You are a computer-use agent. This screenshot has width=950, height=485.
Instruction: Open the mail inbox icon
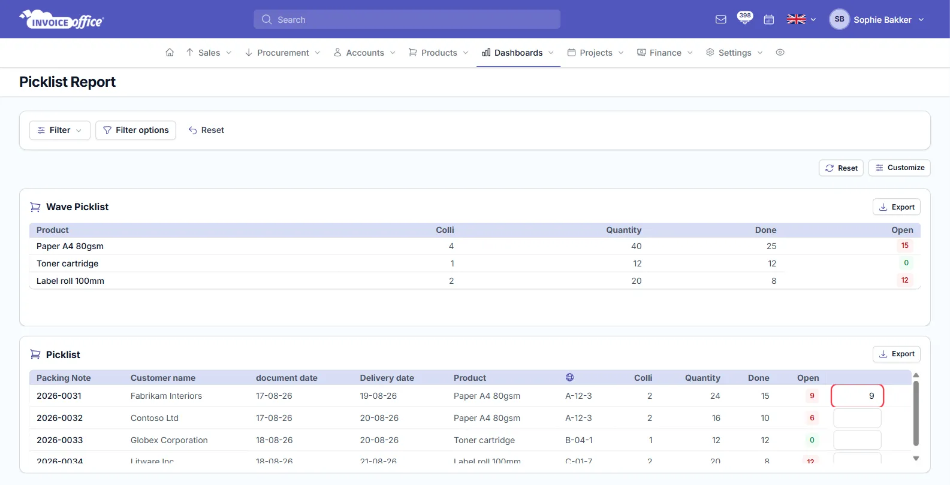coord(721,20)
